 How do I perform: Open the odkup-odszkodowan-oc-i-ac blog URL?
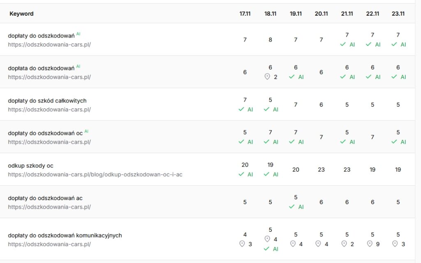point(95,175)
